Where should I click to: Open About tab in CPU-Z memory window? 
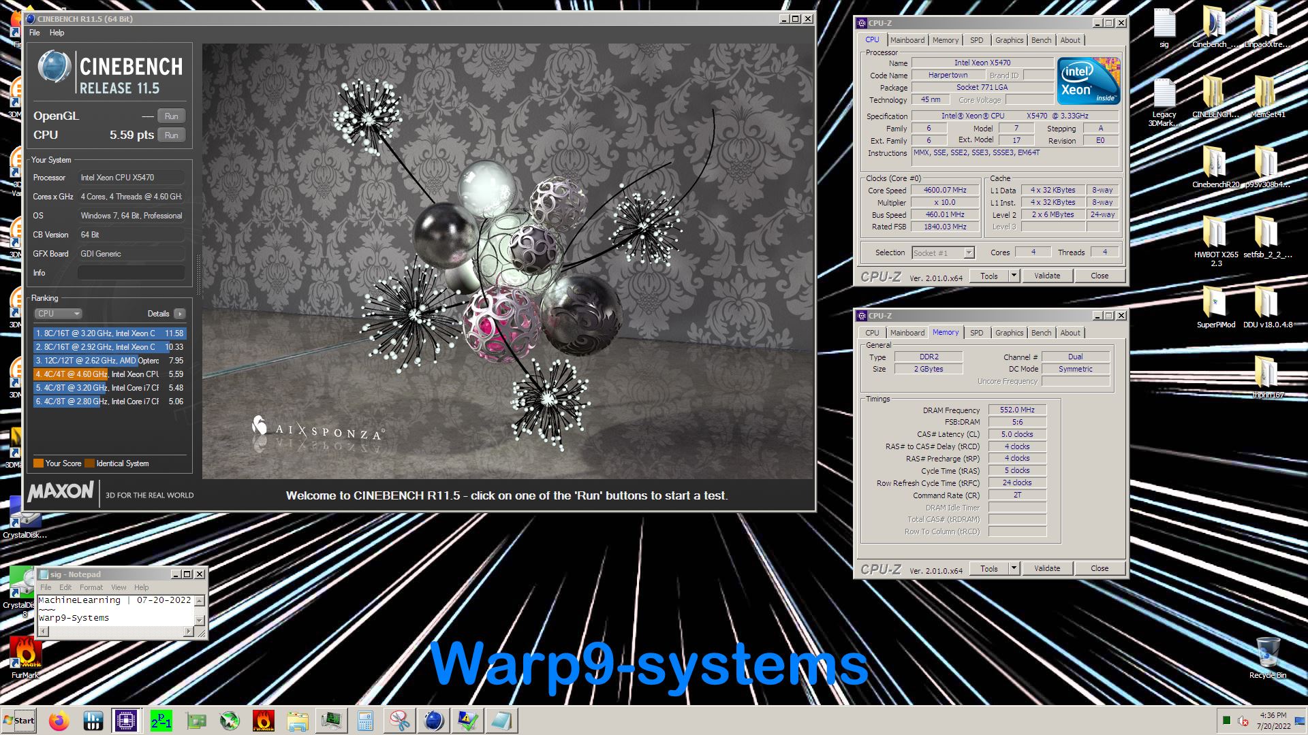click(x=1070, y=333)
